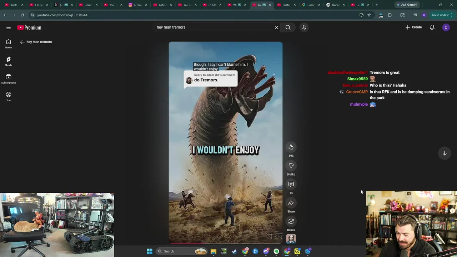This screenshot has height=257, width=457.
Task: Switch to the Crime browser tab
Action: 88,5
